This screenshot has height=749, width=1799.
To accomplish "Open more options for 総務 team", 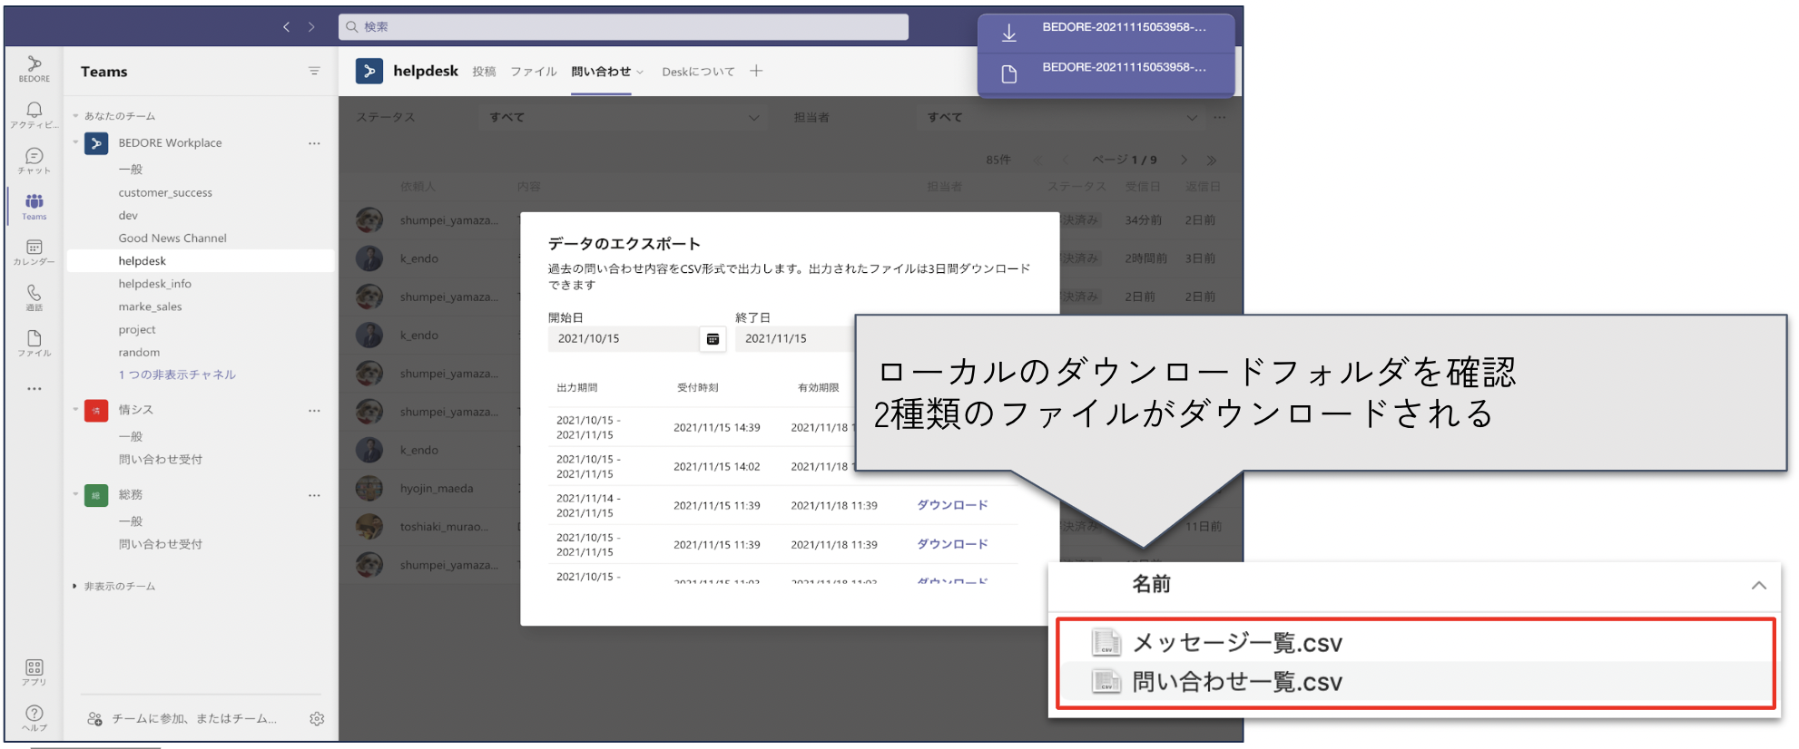I will coord(314,495).
